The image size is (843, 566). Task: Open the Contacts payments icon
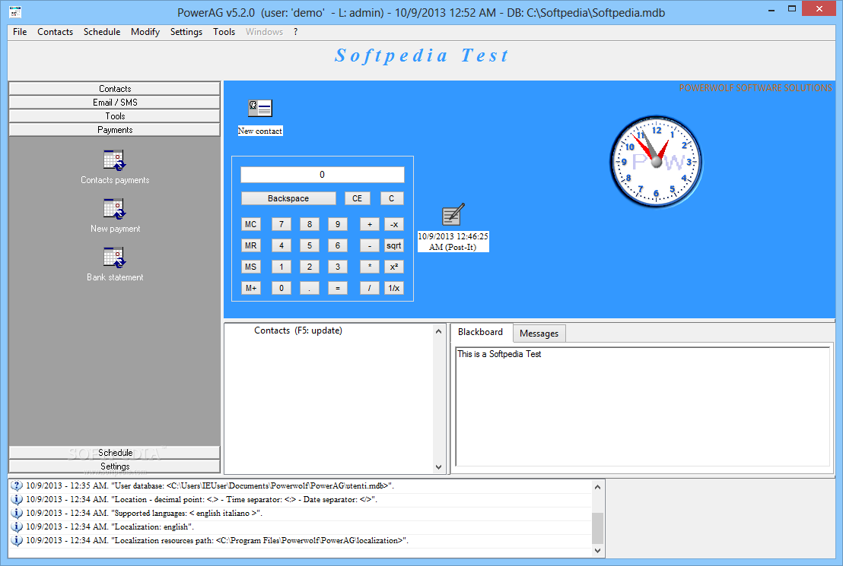114,160
